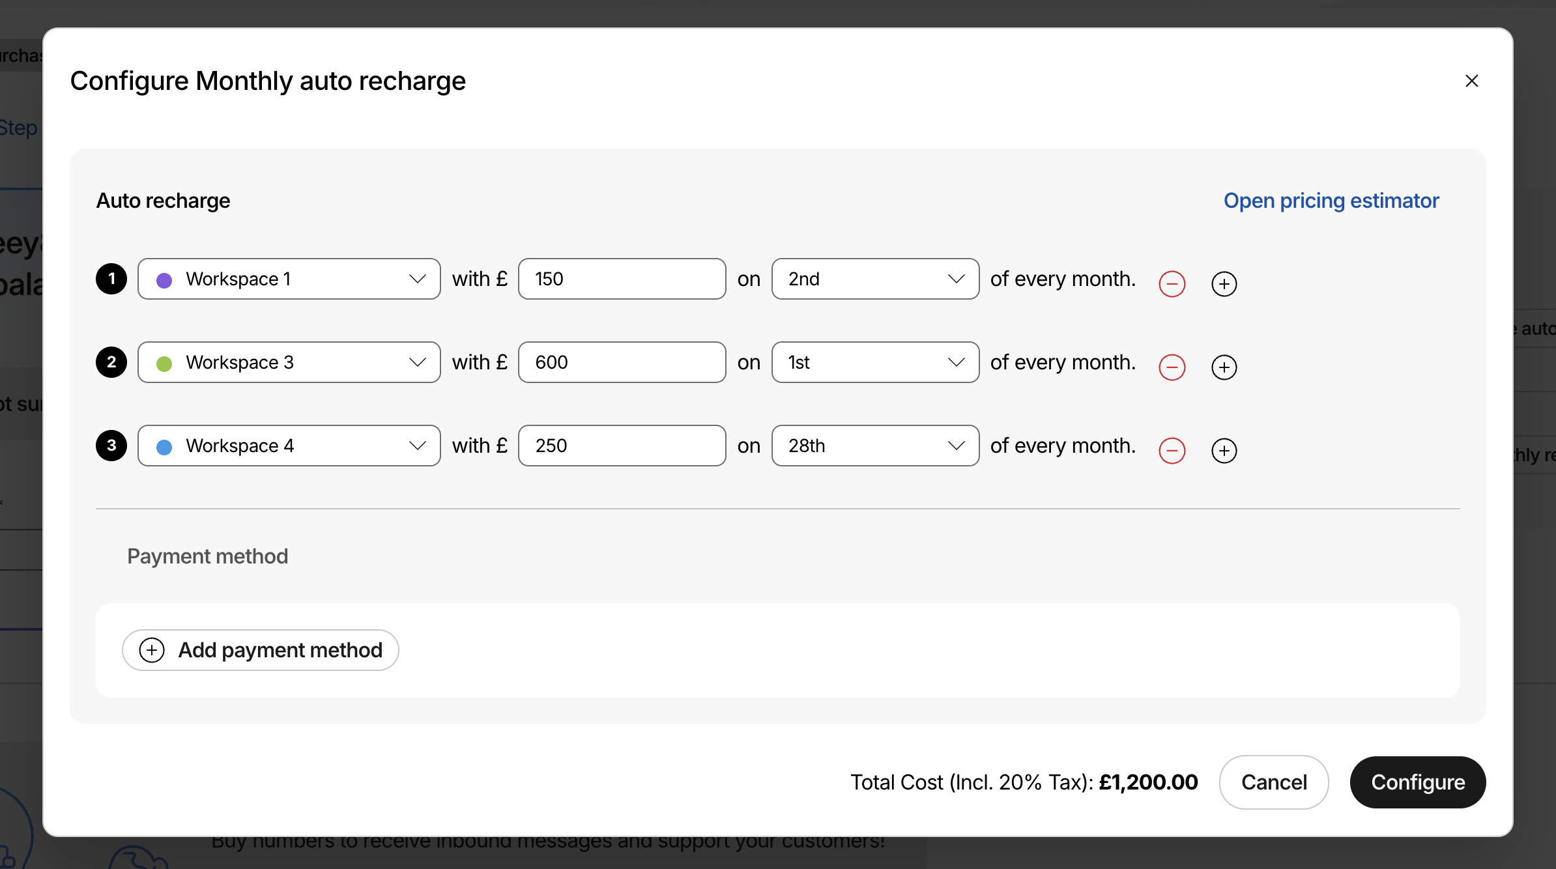Viewport: 1556px width, 869px height.
Task: Open pricing estimator link
Action: click(1331, 201)
